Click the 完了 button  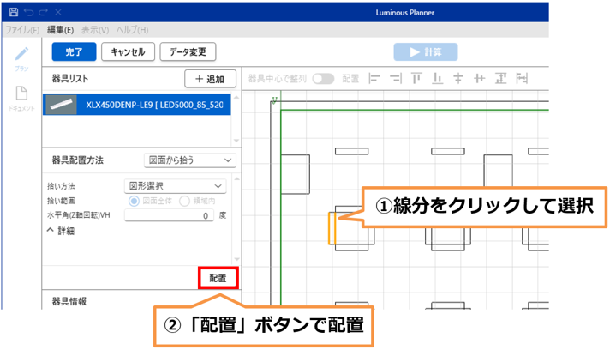tap(74, 51)
